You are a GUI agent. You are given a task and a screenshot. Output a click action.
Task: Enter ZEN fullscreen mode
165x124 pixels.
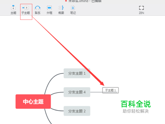pyautogui.click(x=141, y=10)
